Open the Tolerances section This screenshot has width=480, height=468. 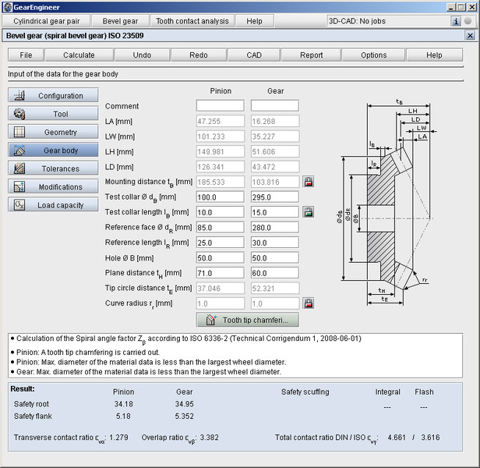tap(54, 168)
